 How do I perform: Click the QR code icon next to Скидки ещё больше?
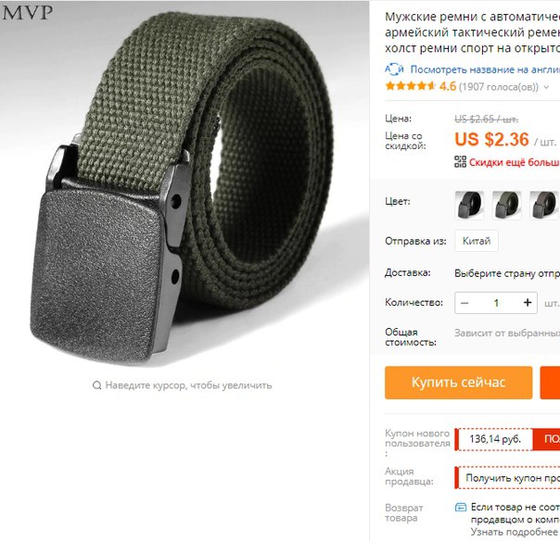point(460,162)
